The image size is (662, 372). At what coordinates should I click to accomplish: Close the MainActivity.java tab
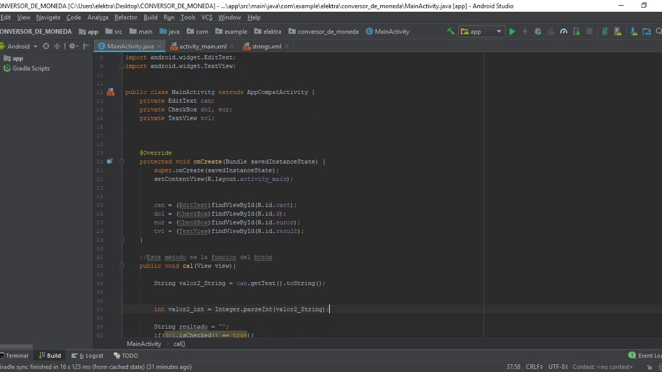click(x=159, y=46)
